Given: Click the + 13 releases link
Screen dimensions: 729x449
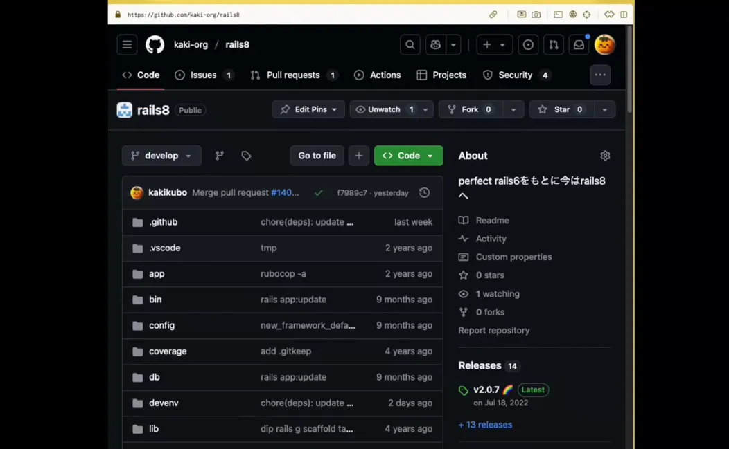Looking at the screenshot, I should [x=485, y=425].
